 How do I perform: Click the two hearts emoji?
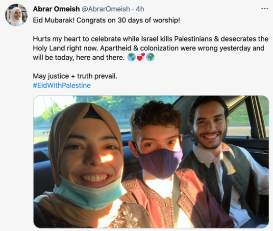(141, 57)
